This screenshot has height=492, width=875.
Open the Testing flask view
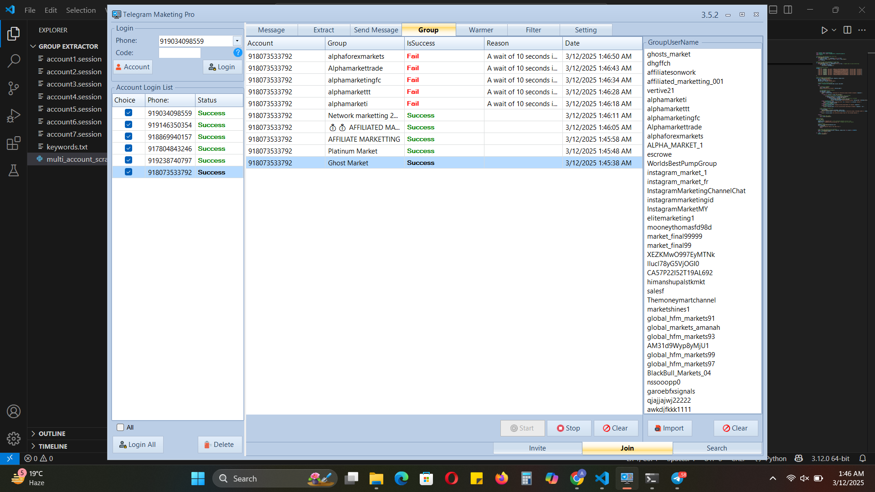pos(14,170)
